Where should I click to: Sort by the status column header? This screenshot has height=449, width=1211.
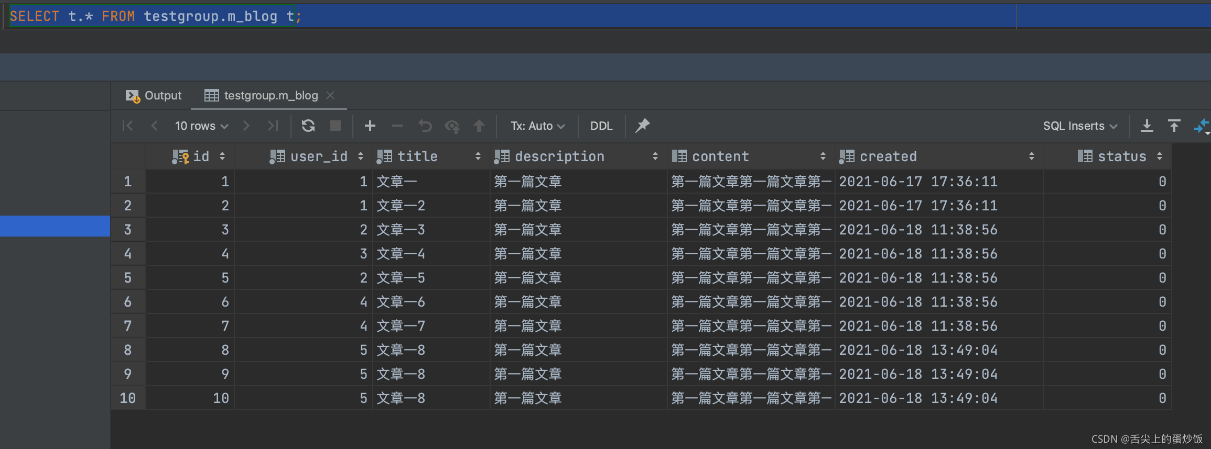click(x=1108, y=156)
